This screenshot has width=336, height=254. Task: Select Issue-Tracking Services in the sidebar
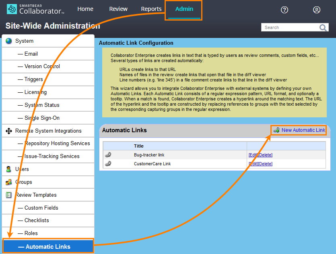pyautogui.click(x=52, y=156)
